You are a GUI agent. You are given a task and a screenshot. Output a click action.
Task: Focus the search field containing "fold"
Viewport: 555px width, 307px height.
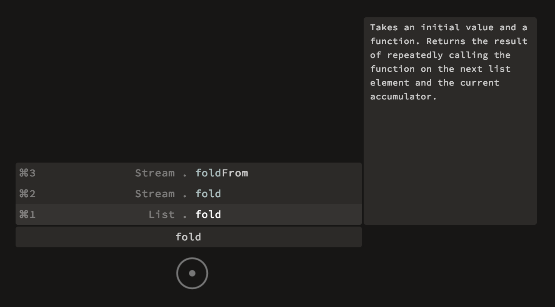(x=189, y=237)
